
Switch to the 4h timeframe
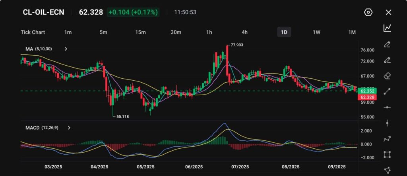click(244, 32)
